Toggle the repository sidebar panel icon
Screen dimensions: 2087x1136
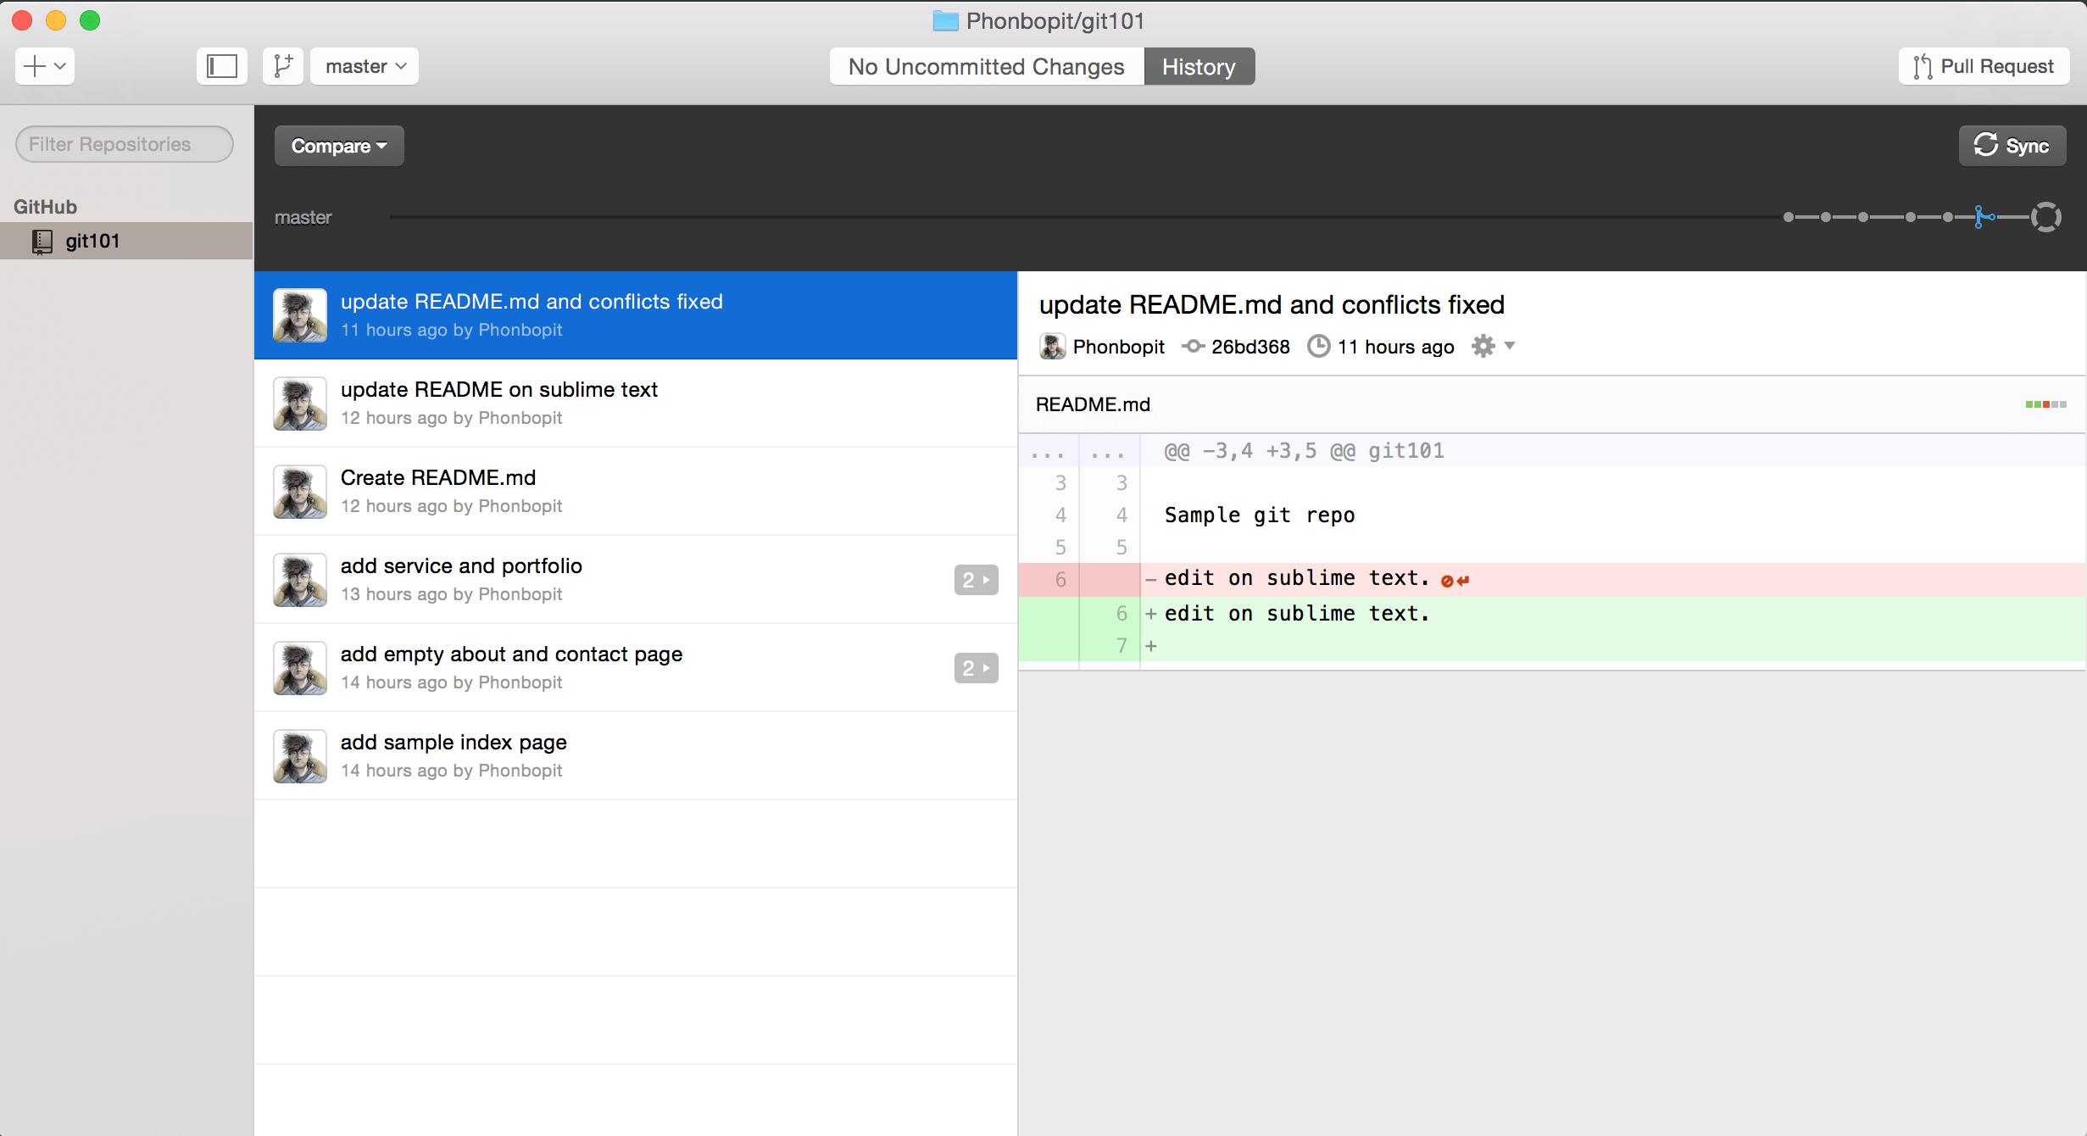point(222,66)
